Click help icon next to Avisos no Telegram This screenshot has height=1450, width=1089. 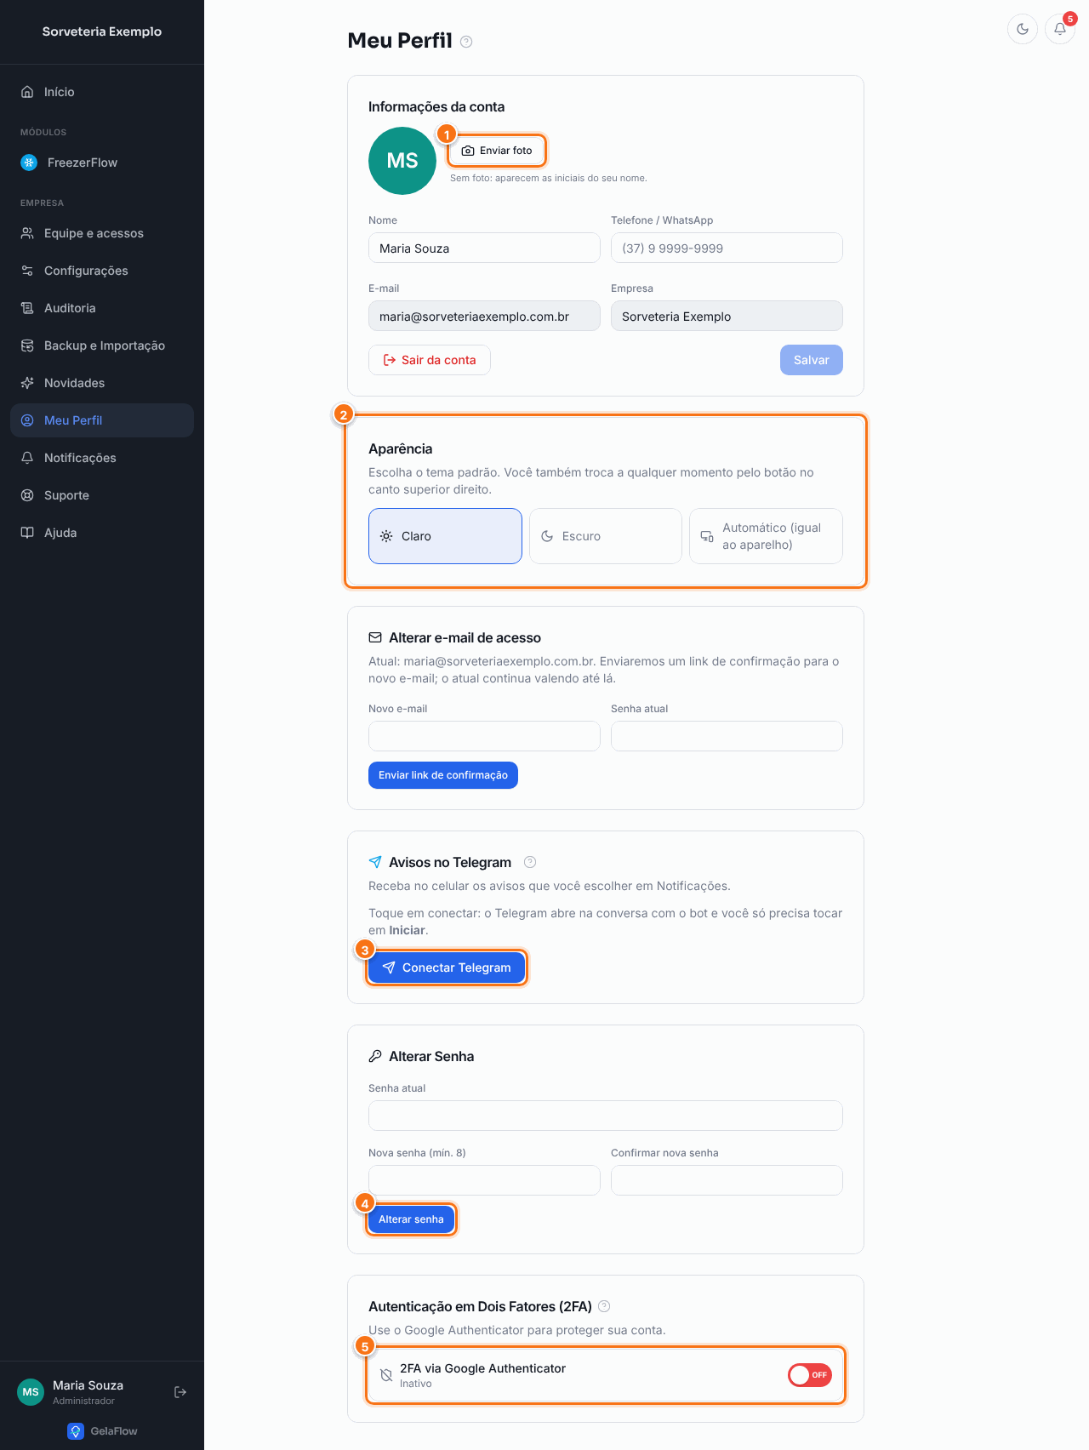click(x=530, y=862)
